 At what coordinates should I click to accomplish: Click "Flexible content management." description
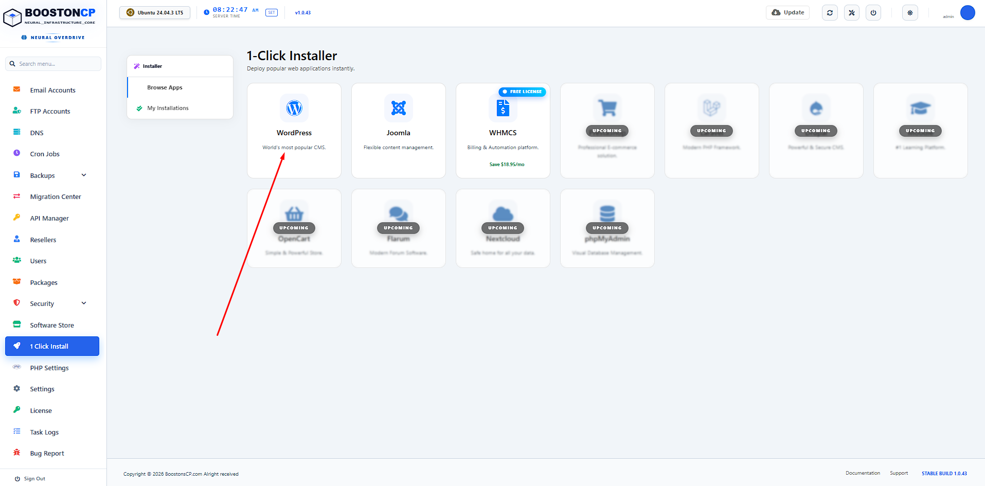pyautogui.click(x=399, y=148)
